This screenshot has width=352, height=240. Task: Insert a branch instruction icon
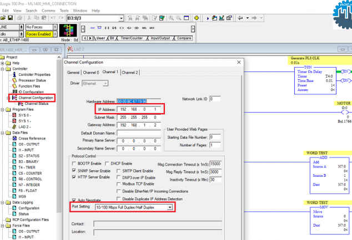coord(99,28)
